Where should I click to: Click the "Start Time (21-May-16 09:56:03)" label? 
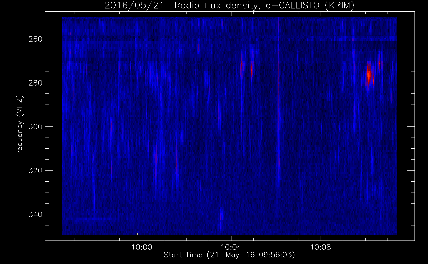(229, 255)
